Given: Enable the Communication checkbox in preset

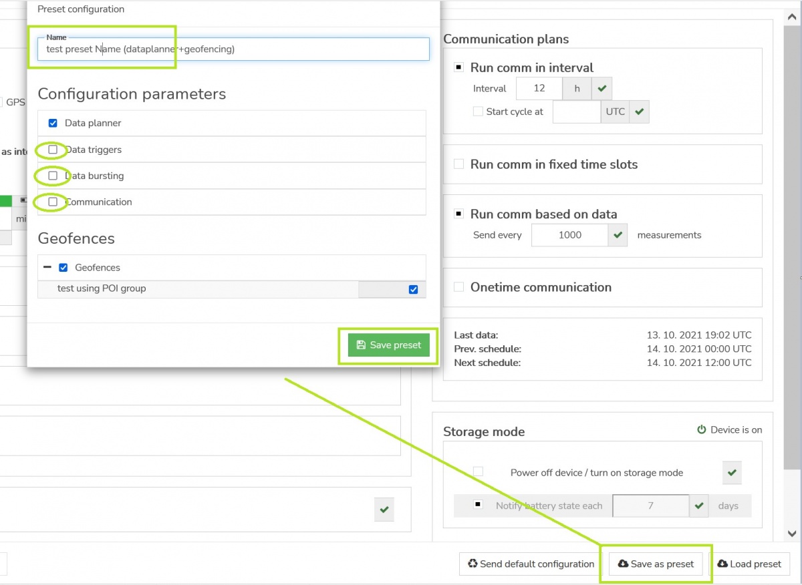Looking at the screenshot, I should (x=53, y=202).
